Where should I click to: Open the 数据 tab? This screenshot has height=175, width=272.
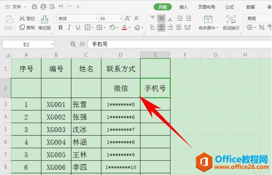coord(251,7)
